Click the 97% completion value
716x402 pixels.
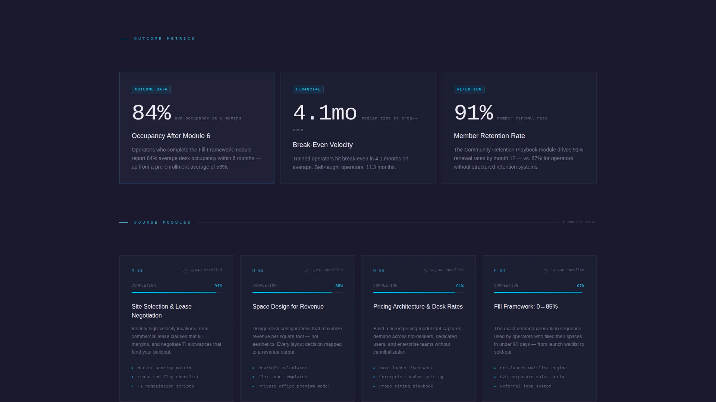[581, 286]
